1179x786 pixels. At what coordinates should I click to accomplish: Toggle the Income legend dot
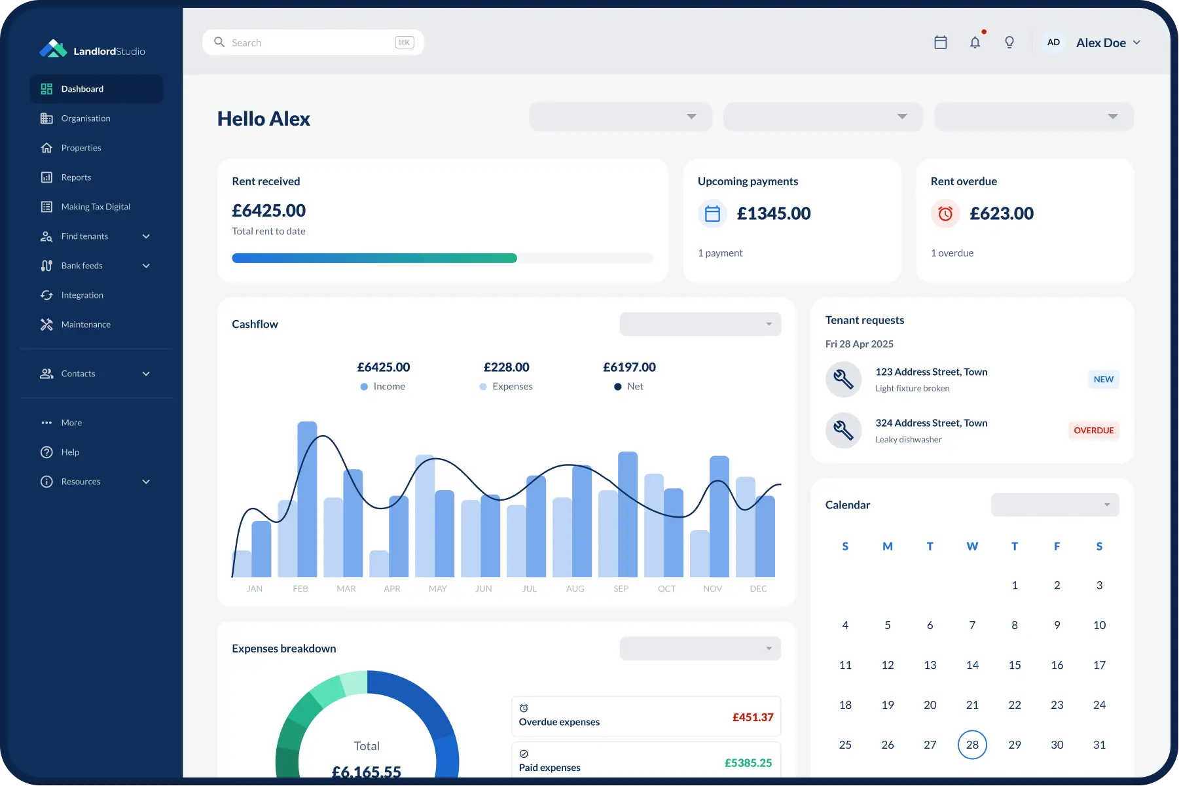[x=364, y=387]
